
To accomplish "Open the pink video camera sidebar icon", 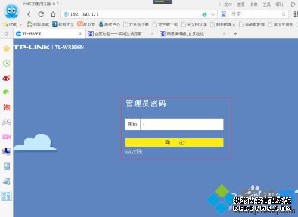I will click(7, 137).
